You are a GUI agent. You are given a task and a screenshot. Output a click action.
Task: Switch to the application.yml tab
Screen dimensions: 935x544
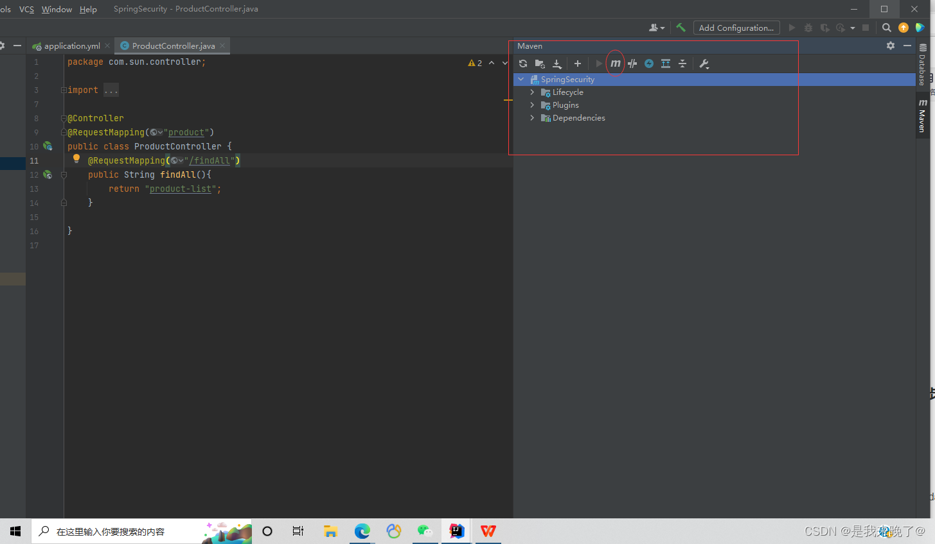[x=71, y=46]
